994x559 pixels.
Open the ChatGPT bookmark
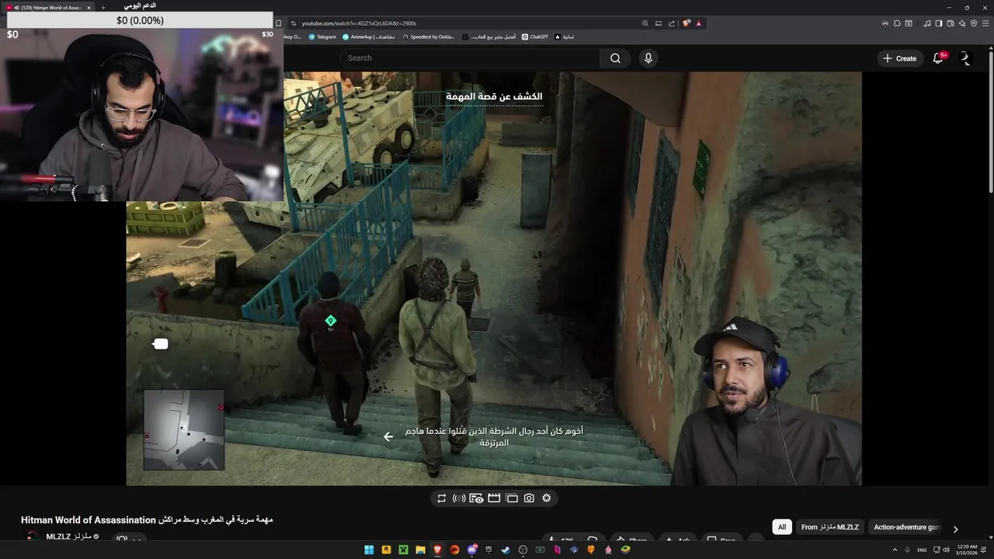(x=535, y=36)
